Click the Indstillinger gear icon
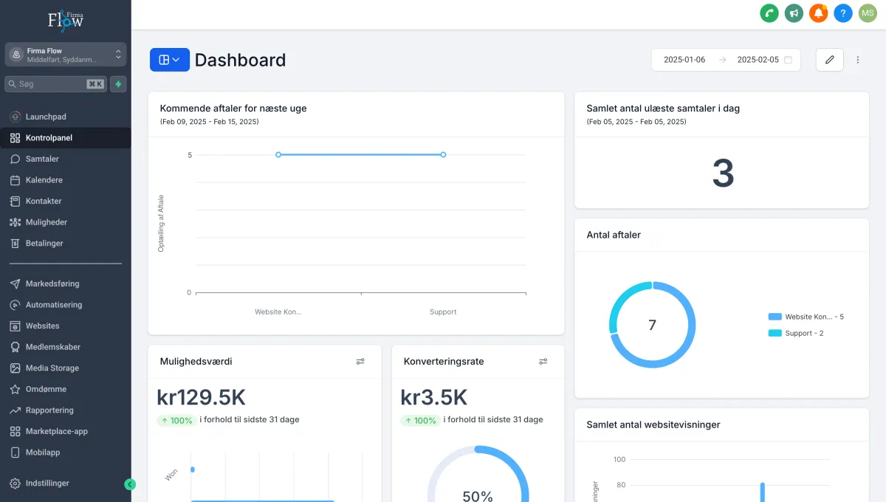Screen dimensions: 886x502 (15, 484)
